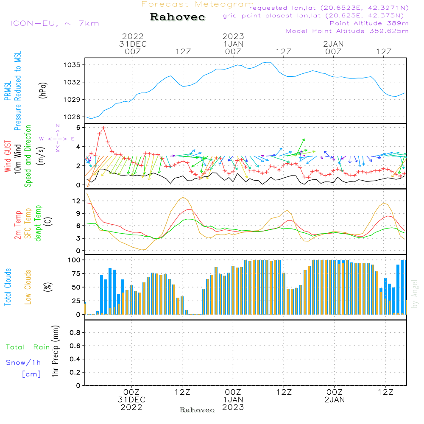Click the bottom '00Z 31DEC 2022' axis label
The height and width of the screenshot is (424, 424).
click(131, 400)
